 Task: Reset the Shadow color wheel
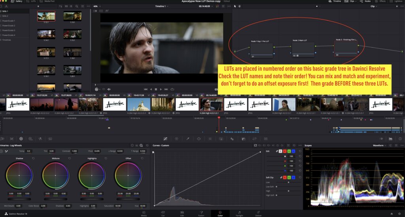pos(33,158)
